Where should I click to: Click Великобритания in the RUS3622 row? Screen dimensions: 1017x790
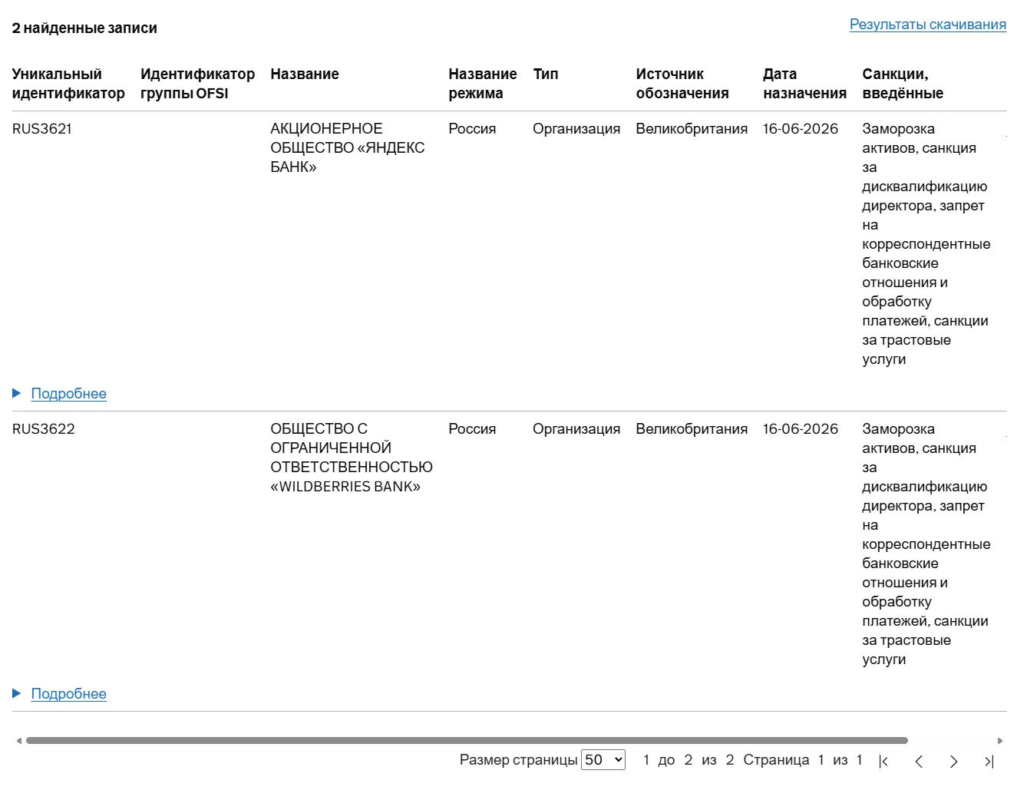692,429
